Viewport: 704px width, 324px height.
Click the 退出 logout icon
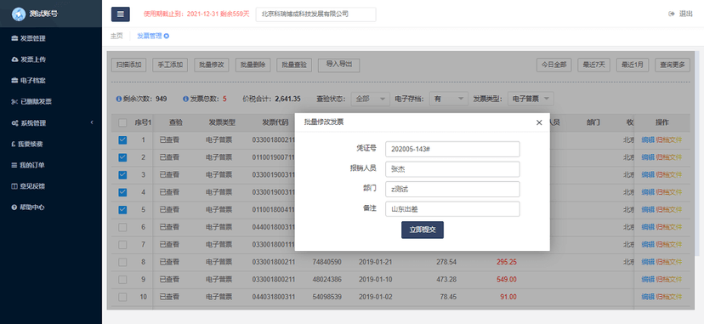pyautogui.click(x=672, y=14)
